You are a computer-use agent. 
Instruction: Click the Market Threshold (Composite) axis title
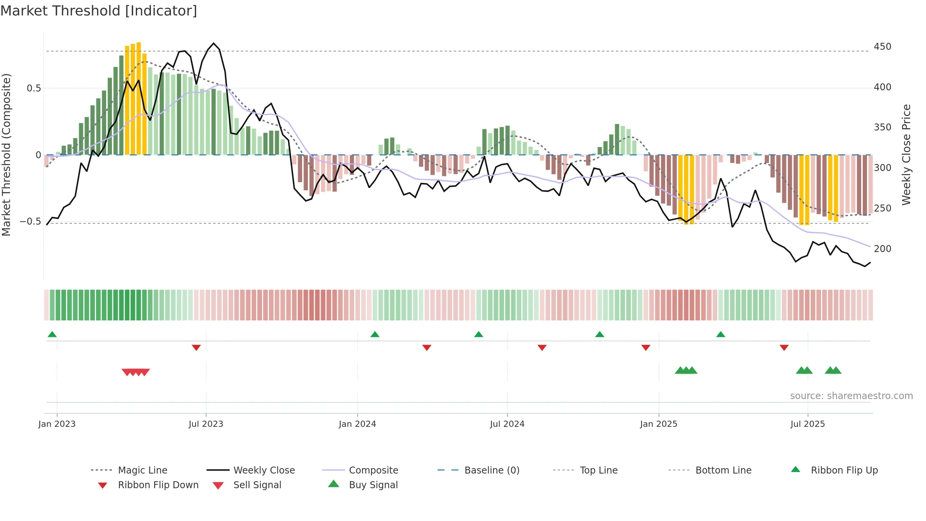[x=7, y=155]
